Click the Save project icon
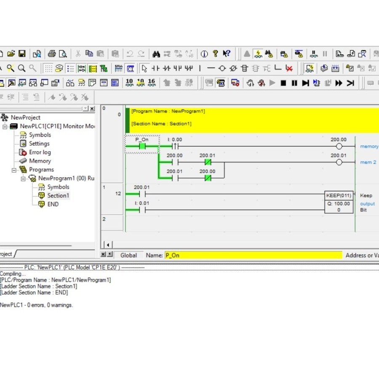 [22, 54]
